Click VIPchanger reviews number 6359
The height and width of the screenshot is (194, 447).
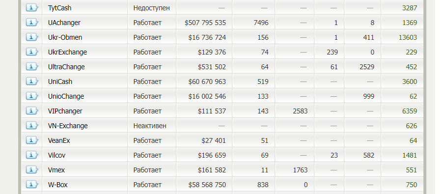coord(410,111)
